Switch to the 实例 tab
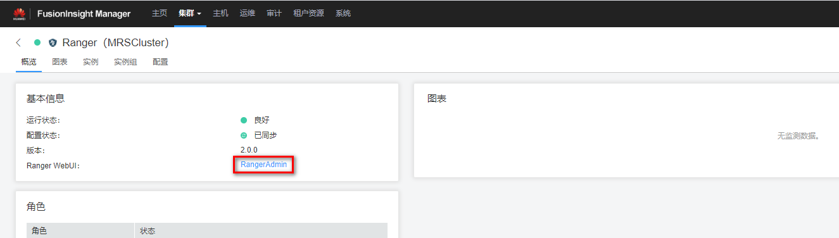This screenshot has height=238, width=839. (91, 62)
